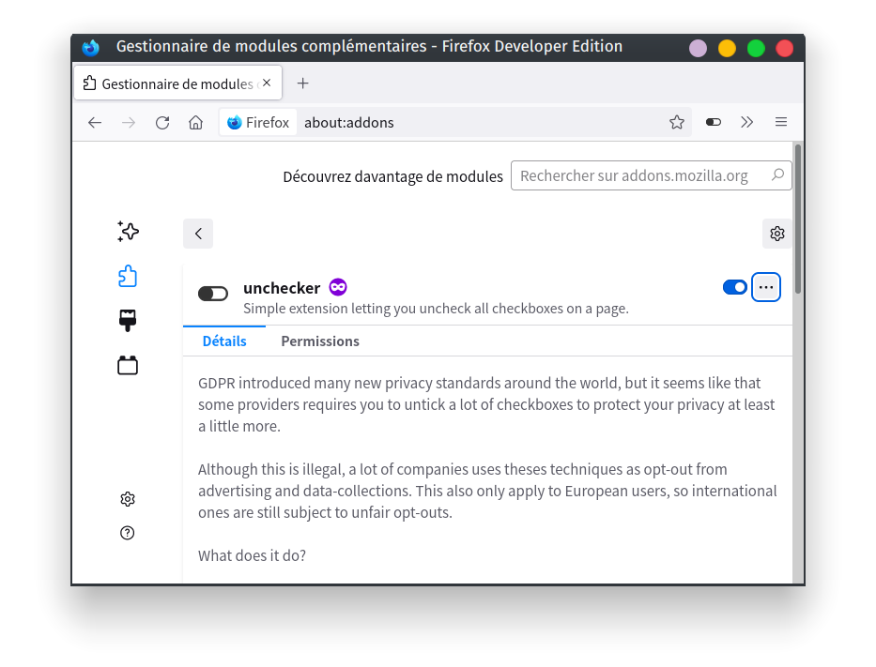Click the unchecker extension icon
This screenshot has height=667, width=876.
213,294
